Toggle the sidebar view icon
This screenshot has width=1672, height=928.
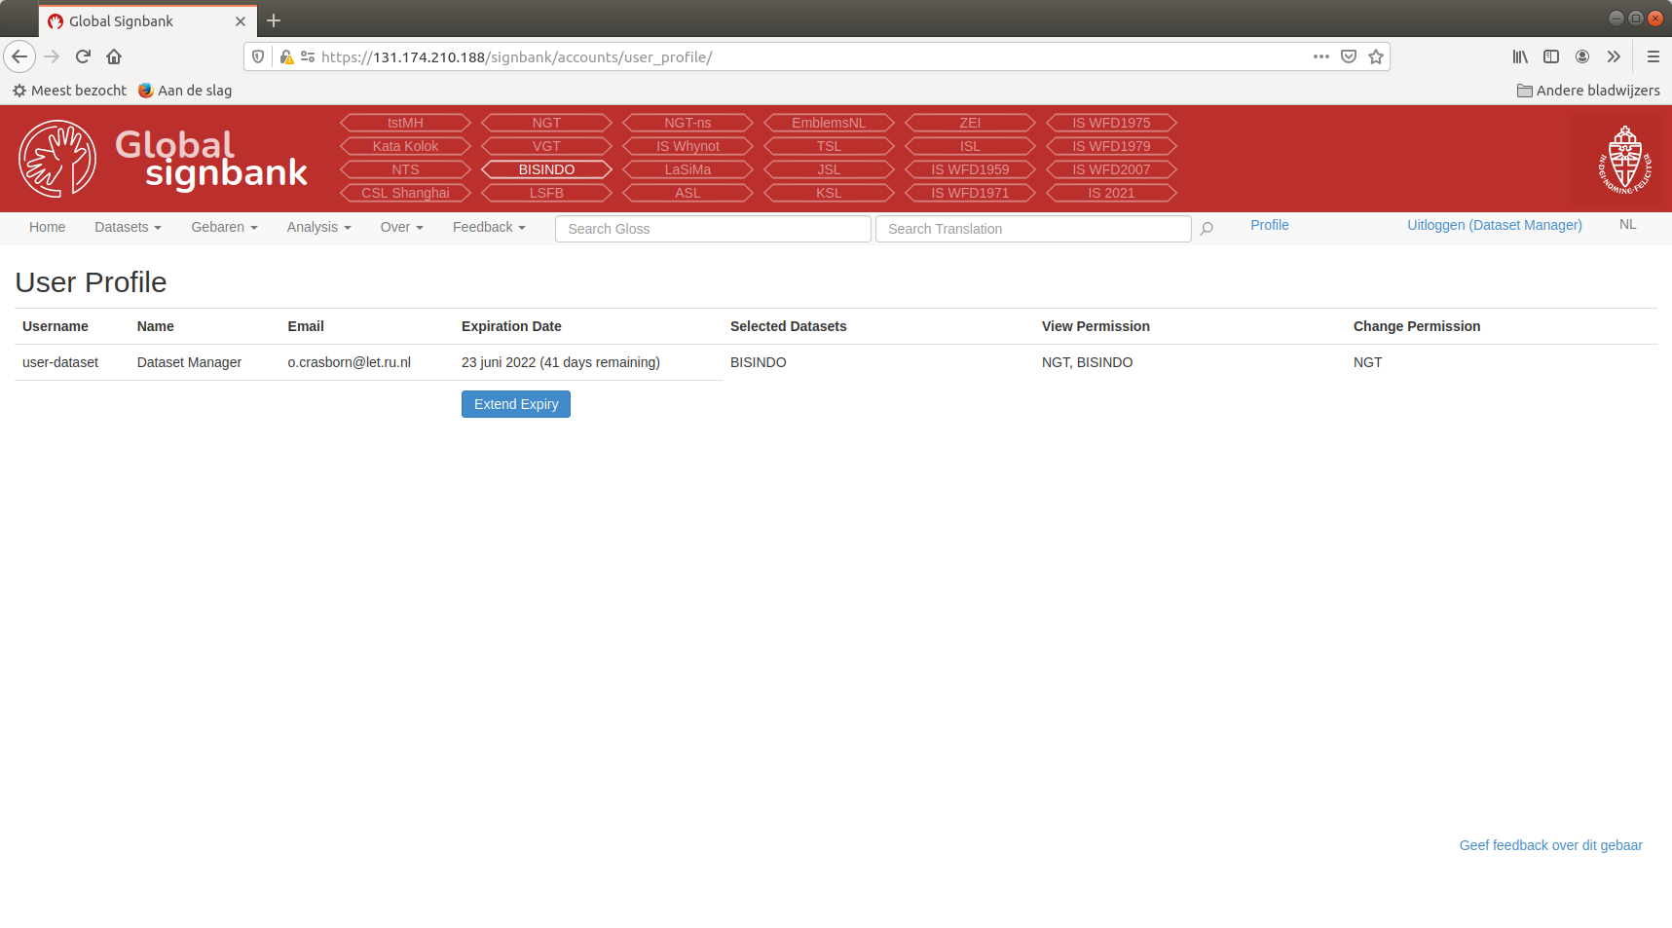click(x=1550, y=56)
